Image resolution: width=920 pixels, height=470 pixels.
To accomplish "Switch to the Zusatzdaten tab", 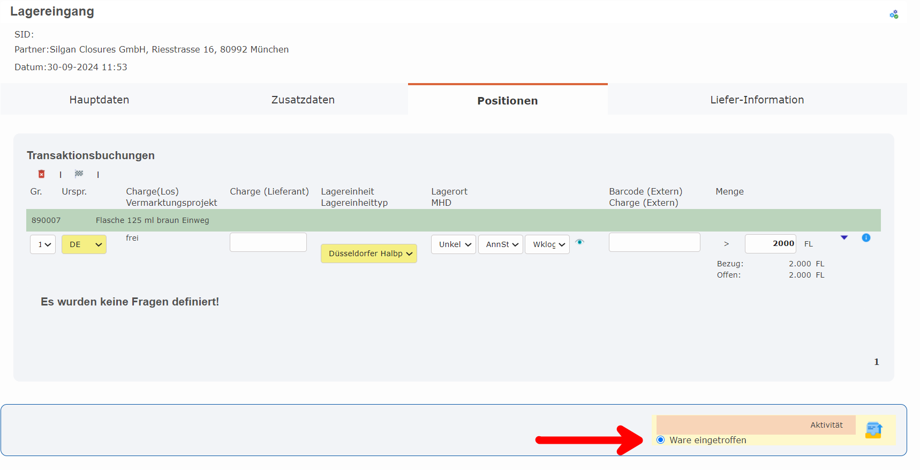I will coord(303,100).
